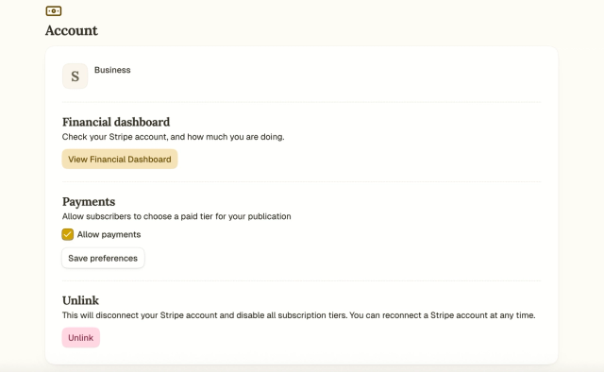Click the banknote icon above Account
This screenshot has height=372, width=604.
click(x=54, y=10)
